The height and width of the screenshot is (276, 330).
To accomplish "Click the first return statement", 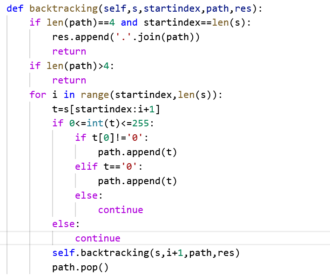I will point(69,51).
